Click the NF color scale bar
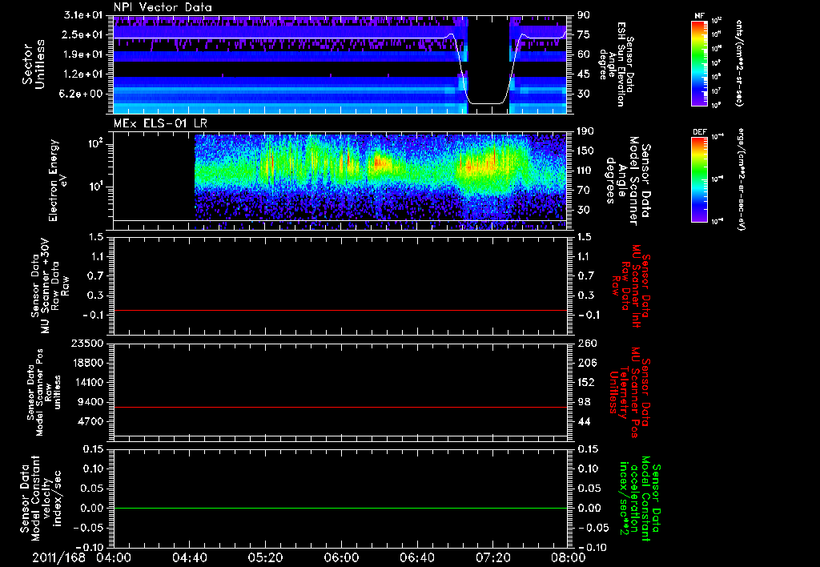This screenshot has width=820, height=567. pyautogui.click(x=699, y=63)
